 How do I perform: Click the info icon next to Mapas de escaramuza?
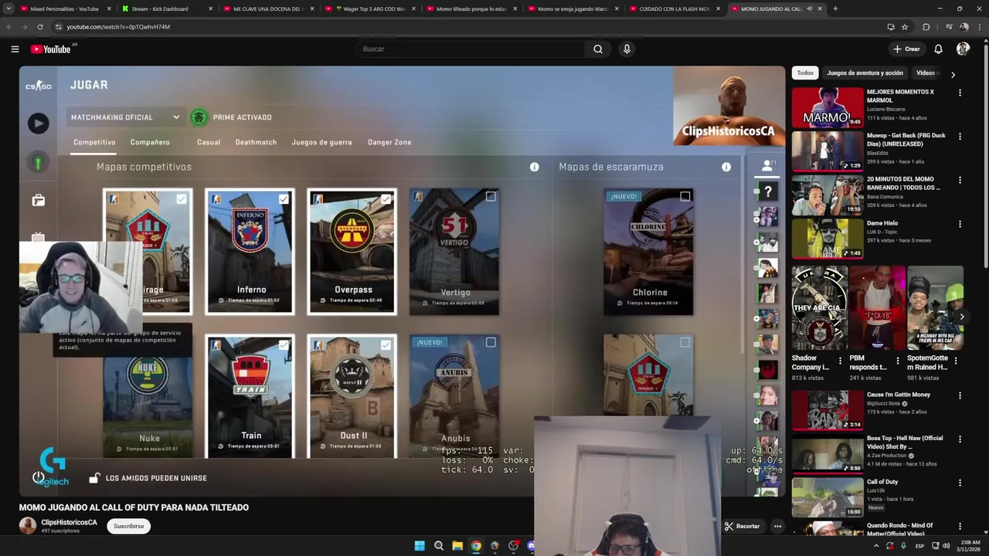coord(726,167)
